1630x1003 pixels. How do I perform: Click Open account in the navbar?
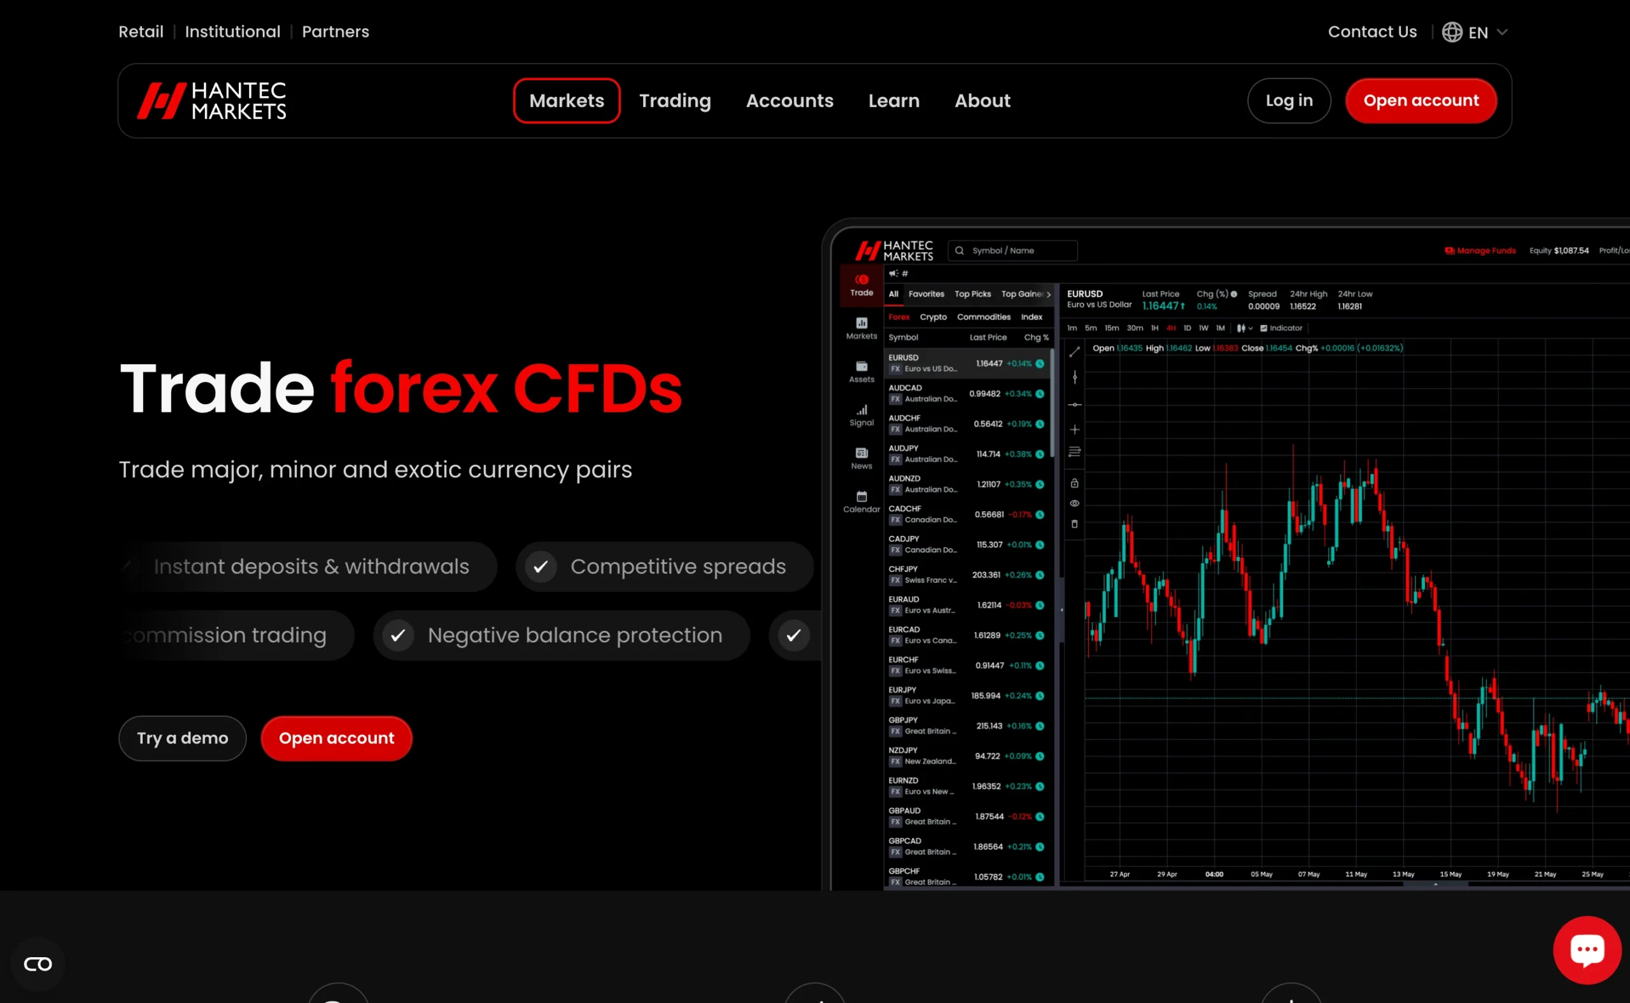(x=1421, y=101)
